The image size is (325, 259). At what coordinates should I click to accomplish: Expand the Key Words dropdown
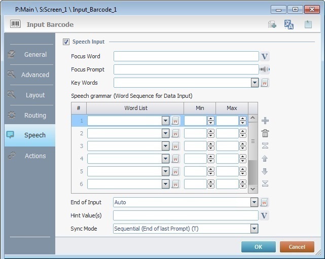[255, 83]
